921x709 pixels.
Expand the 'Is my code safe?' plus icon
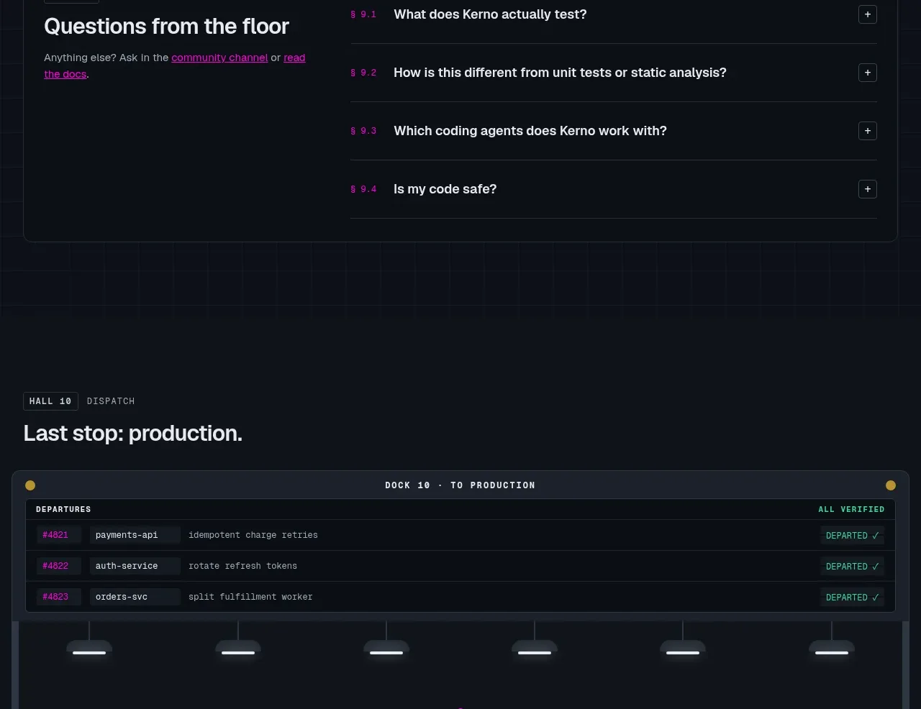coord(868,189)
